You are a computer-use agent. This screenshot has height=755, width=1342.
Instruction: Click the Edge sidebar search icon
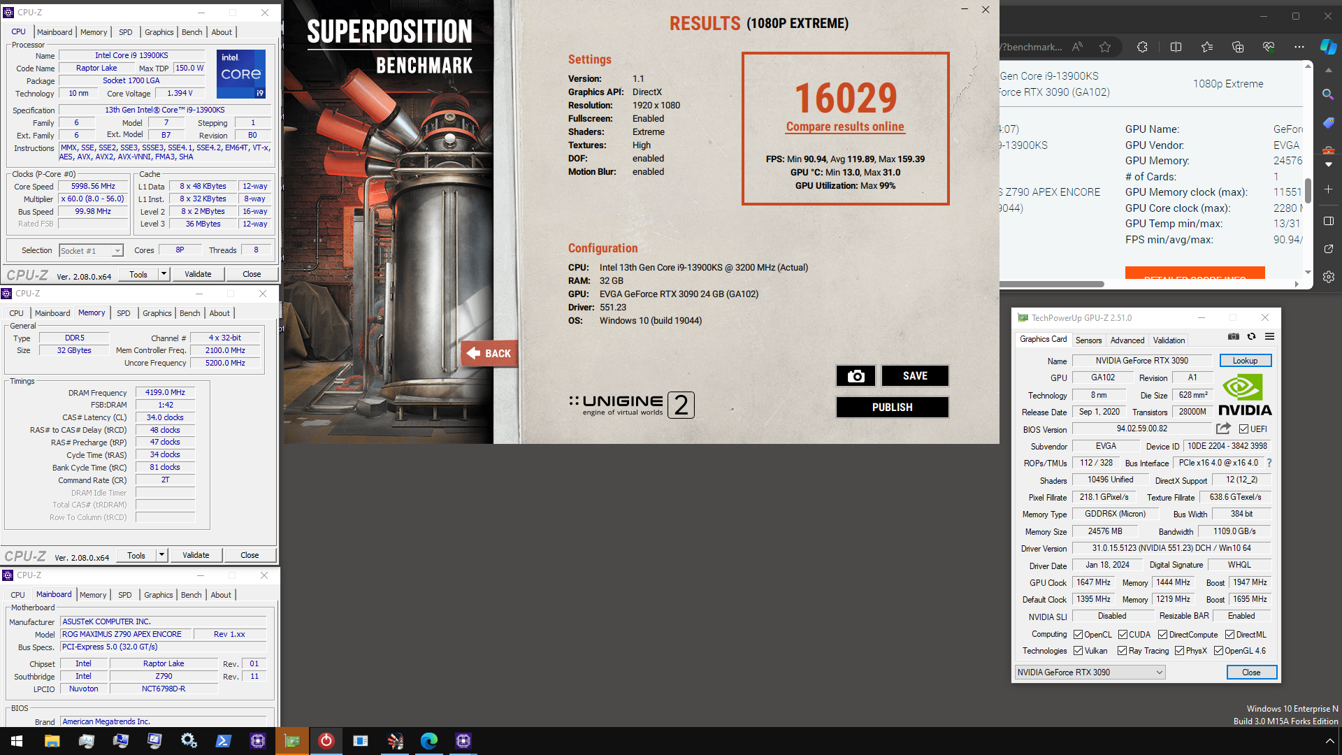tap(1328, 94)
